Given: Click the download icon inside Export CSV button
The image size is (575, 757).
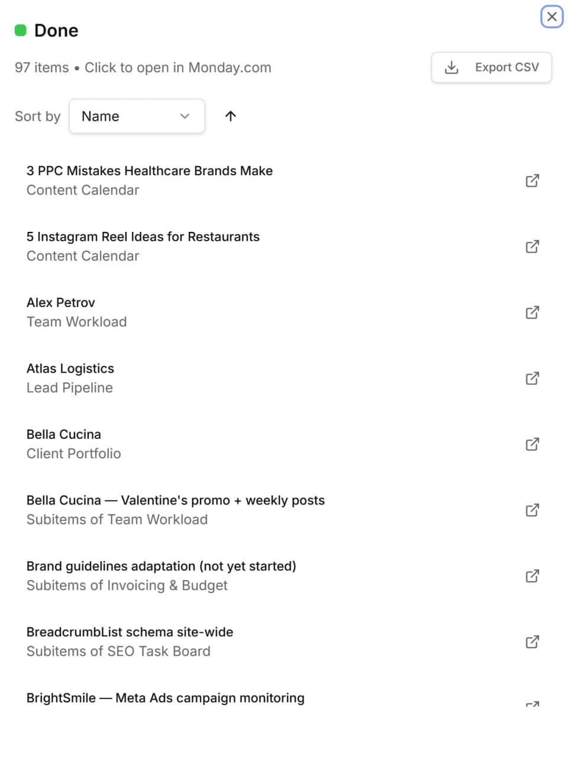Looking at the screenshot, I should coord(451,67).
